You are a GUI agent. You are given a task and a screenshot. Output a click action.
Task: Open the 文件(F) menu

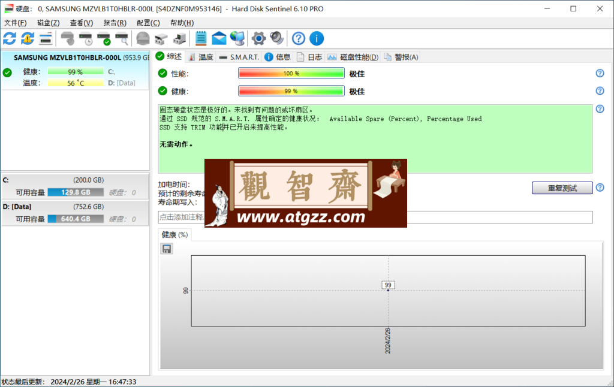15,23
